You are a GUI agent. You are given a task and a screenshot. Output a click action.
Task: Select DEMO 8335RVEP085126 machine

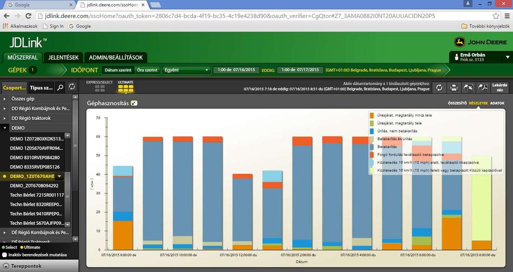tap(35, 167)
